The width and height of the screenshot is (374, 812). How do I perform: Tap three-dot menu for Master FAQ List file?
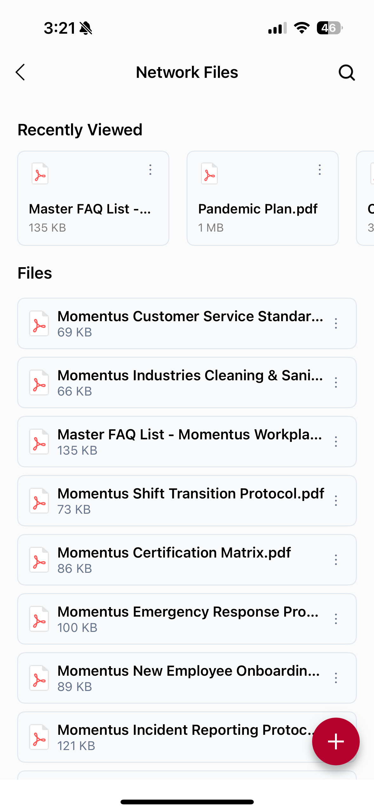(336, 442)
